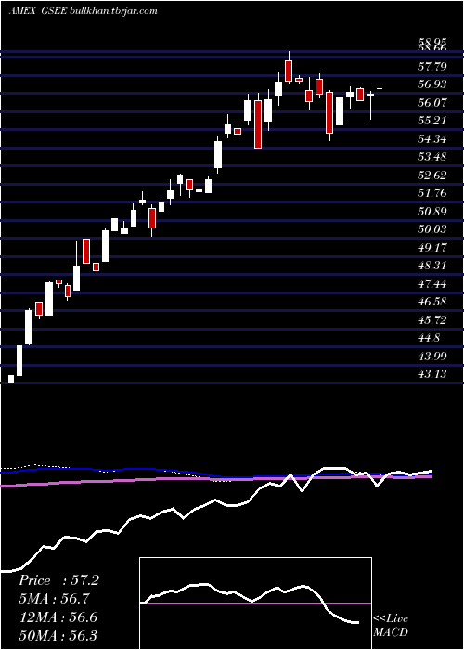Click the MACD inset chart panel
The image size is (464, 650).
coord(255,604)
